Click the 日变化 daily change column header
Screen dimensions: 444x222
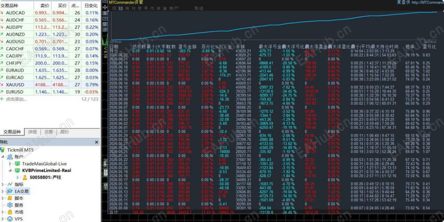(91, 6)
